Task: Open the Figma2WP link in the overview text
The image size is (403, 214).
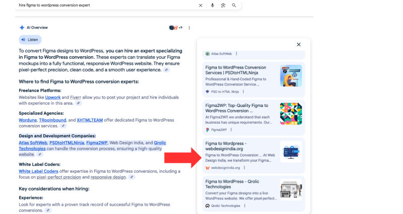Action: click(97, 143)
